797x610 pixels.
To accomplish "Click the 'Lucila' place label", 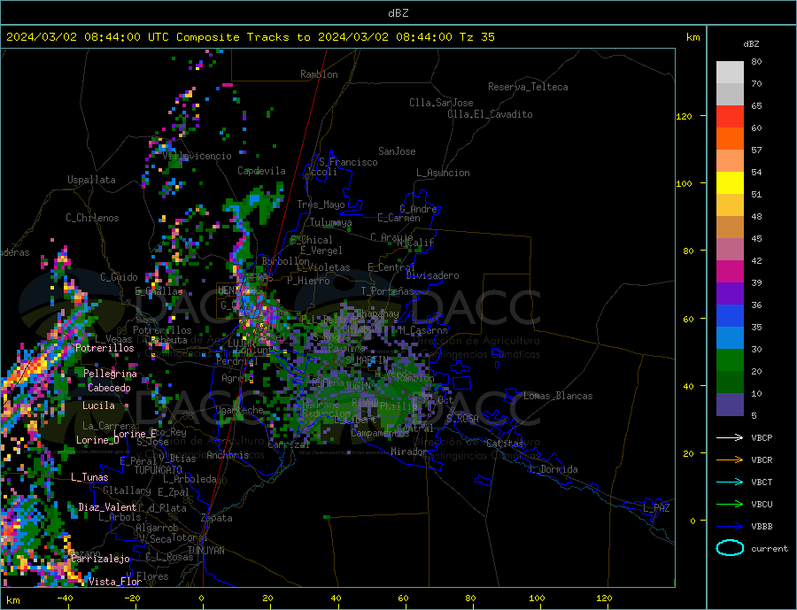I will (x=98, y=405).
